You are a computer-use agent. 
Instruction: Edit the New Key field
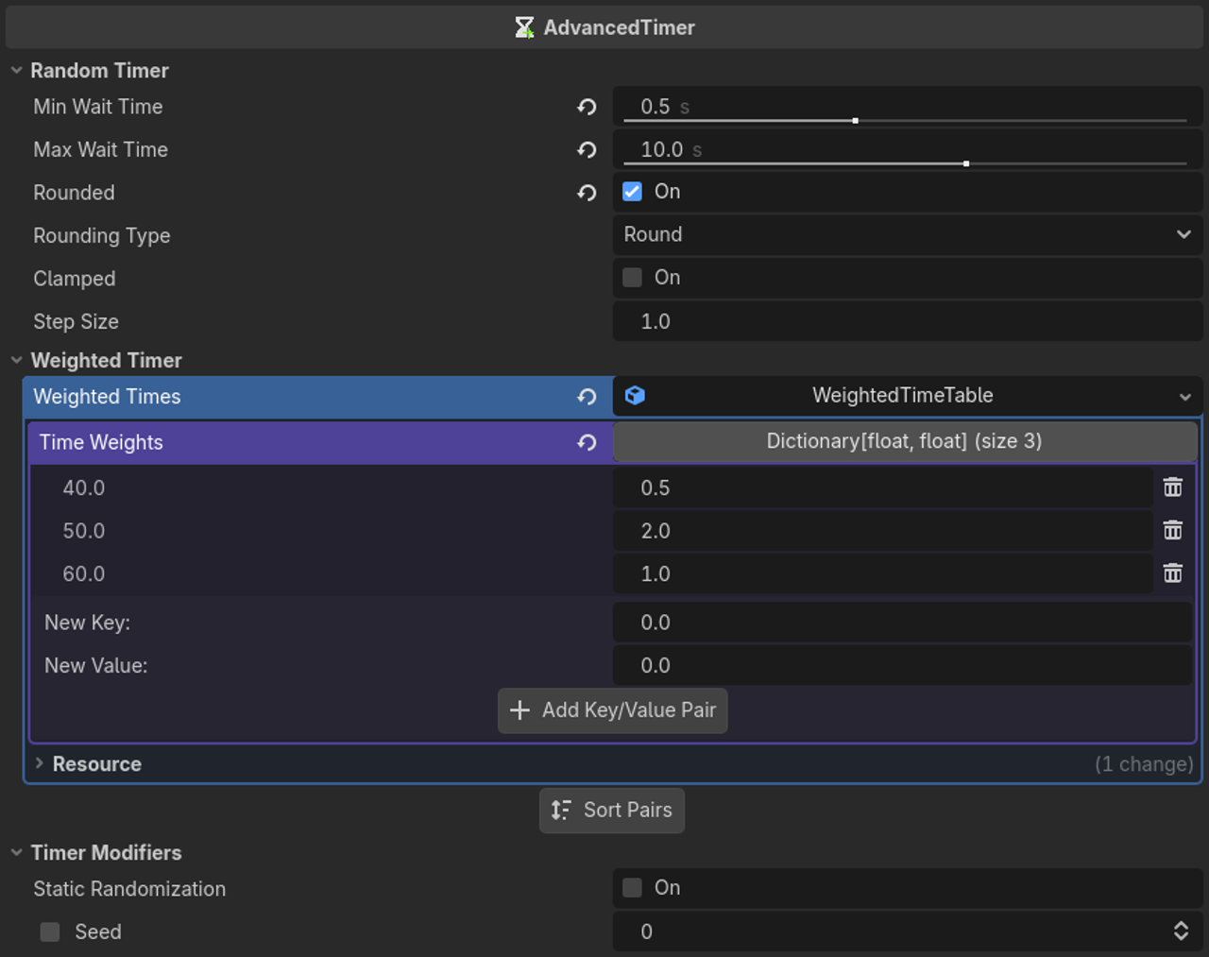coord(903,623)
